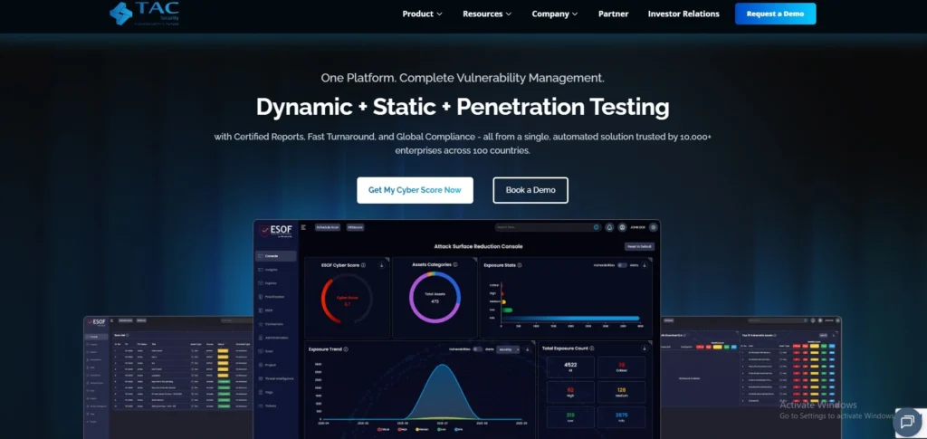Click the 128 Medium exposure tile
This screenshot has height=439, width=927.
(x=621, y=392)
